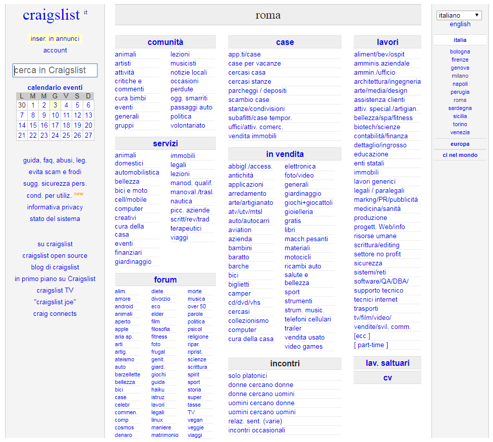Check 'stato del sistema' link
This screenshot has width=493, height=442.
pos(55,219)
